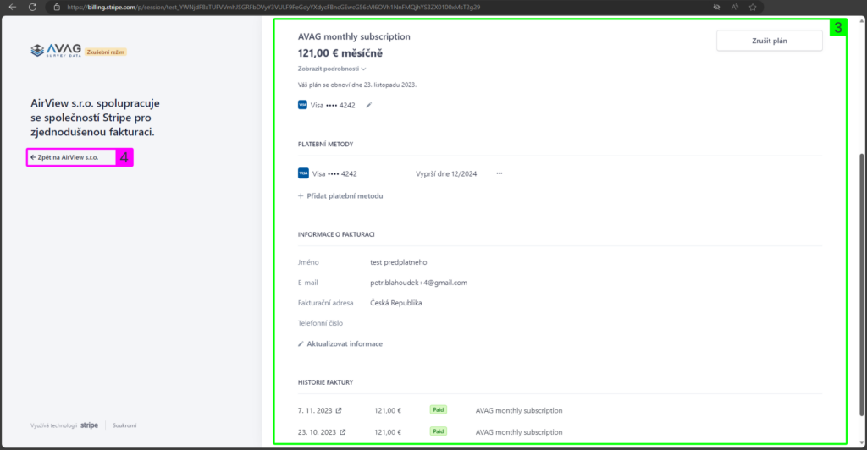The width and height of the screenshot is (867, 450).
Task: Open the three-dot menu for Visa card
Action: (500, 173)
